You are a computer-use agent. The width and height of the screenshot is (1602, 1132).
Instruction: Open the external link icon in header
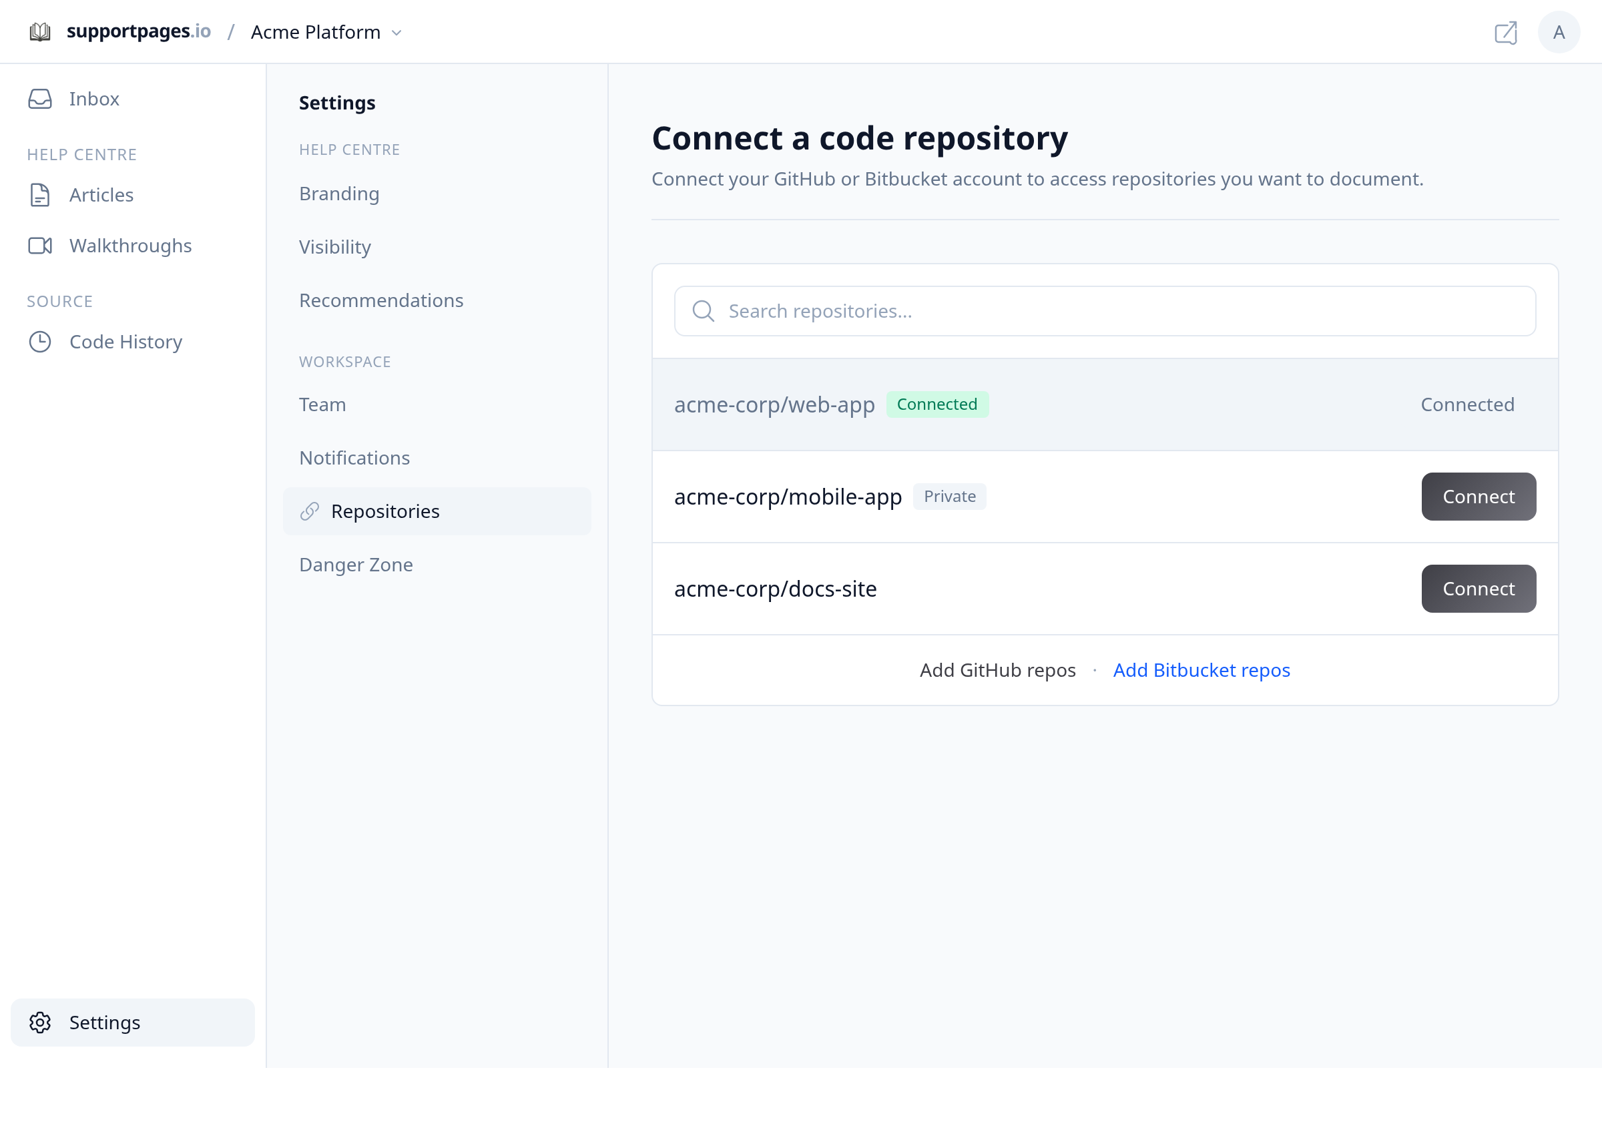coord(1506,32)
